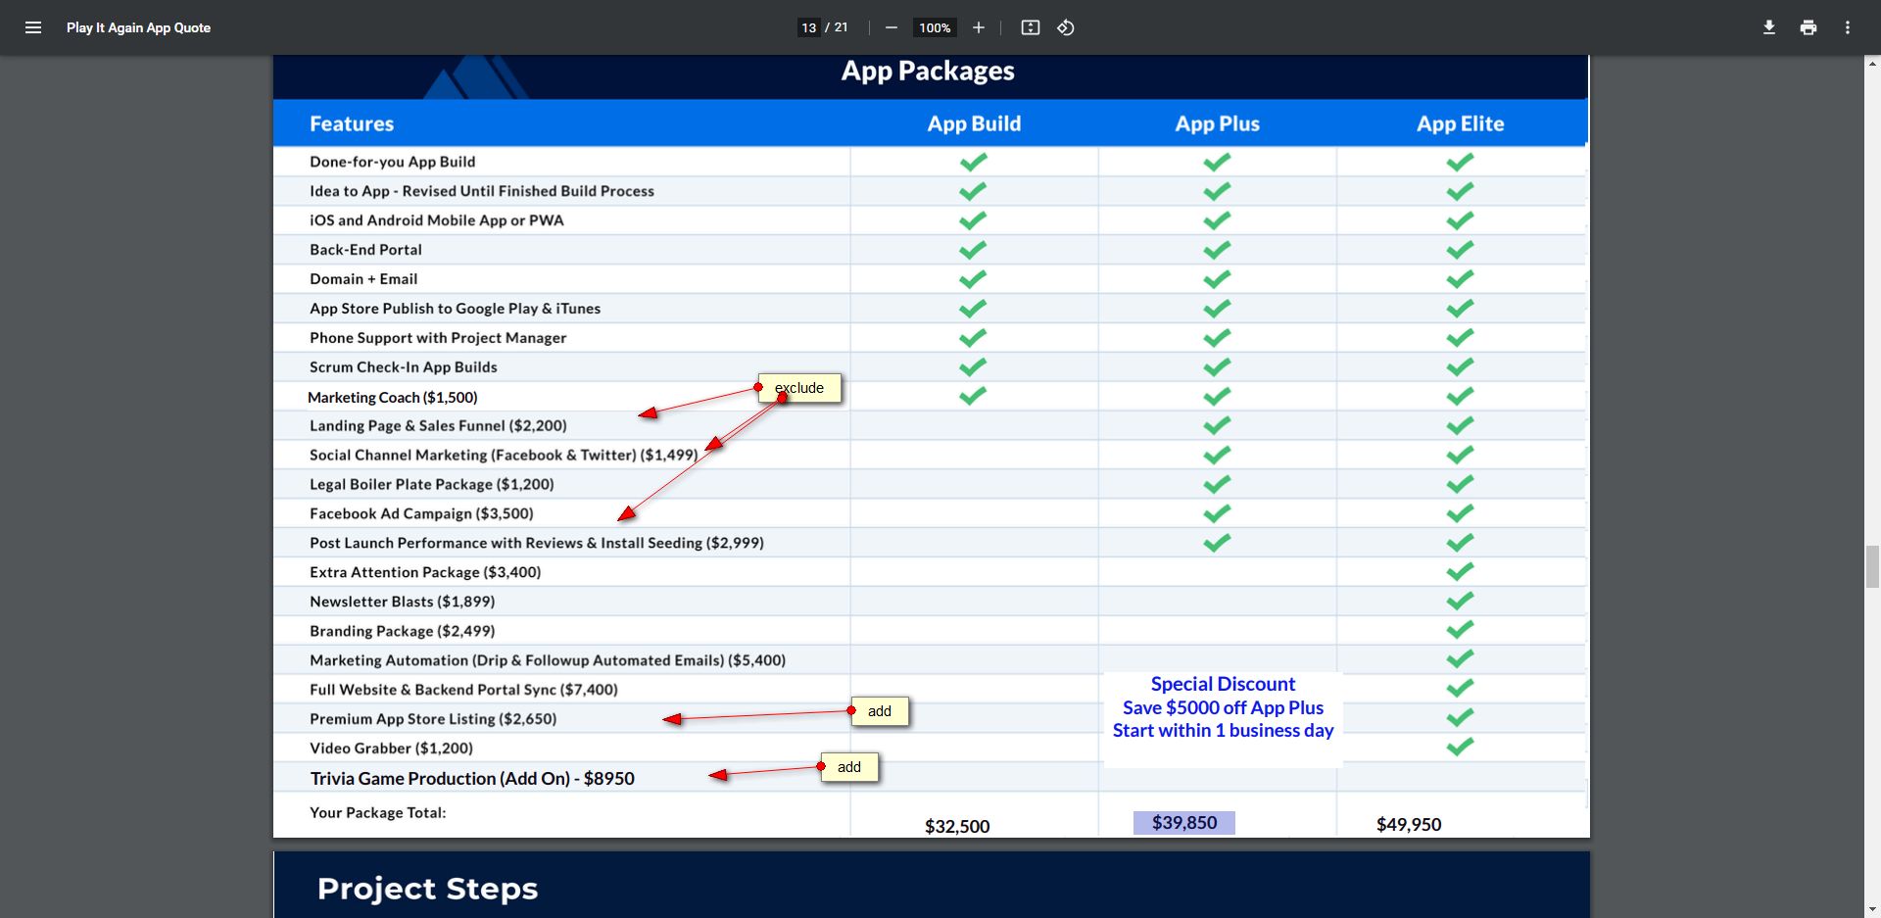
Task: Click the 100% zoom level field
Action: (x=935, y=27)
